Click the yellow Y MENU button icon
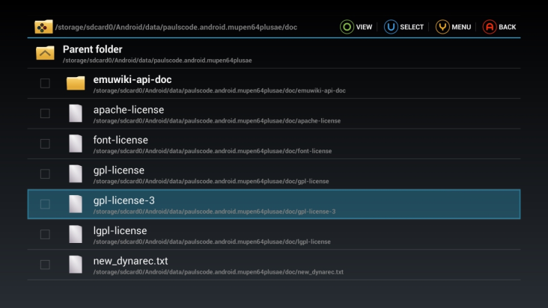This screenshot has height=308, width=548. pos(442,27)
